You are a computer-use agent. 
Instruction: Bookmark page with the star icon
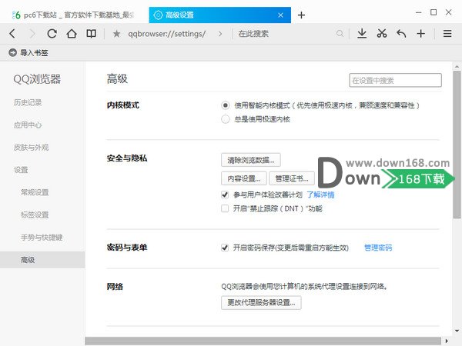coord(116,34)
